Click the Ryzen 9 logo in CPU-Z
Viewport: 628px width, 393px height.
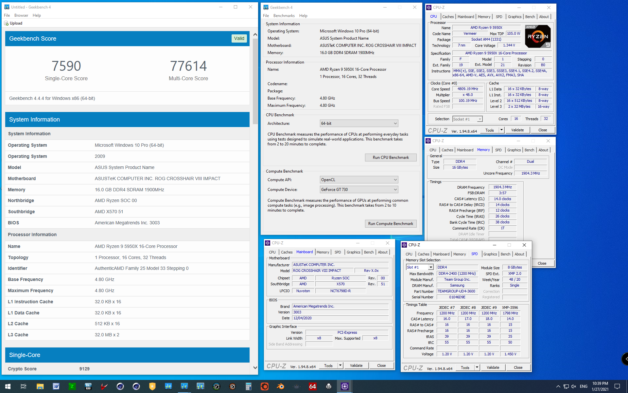[x=538, y=36]
